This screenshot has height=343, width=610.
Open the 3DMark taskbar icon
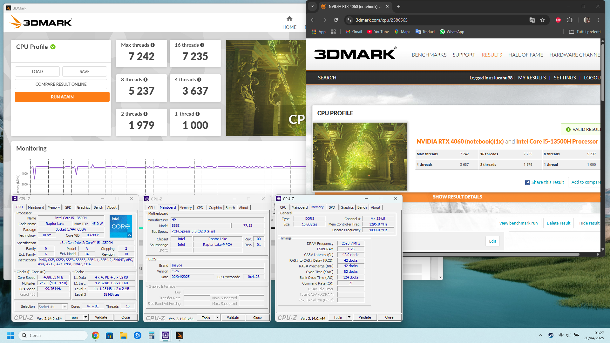[x=180, y=335]
